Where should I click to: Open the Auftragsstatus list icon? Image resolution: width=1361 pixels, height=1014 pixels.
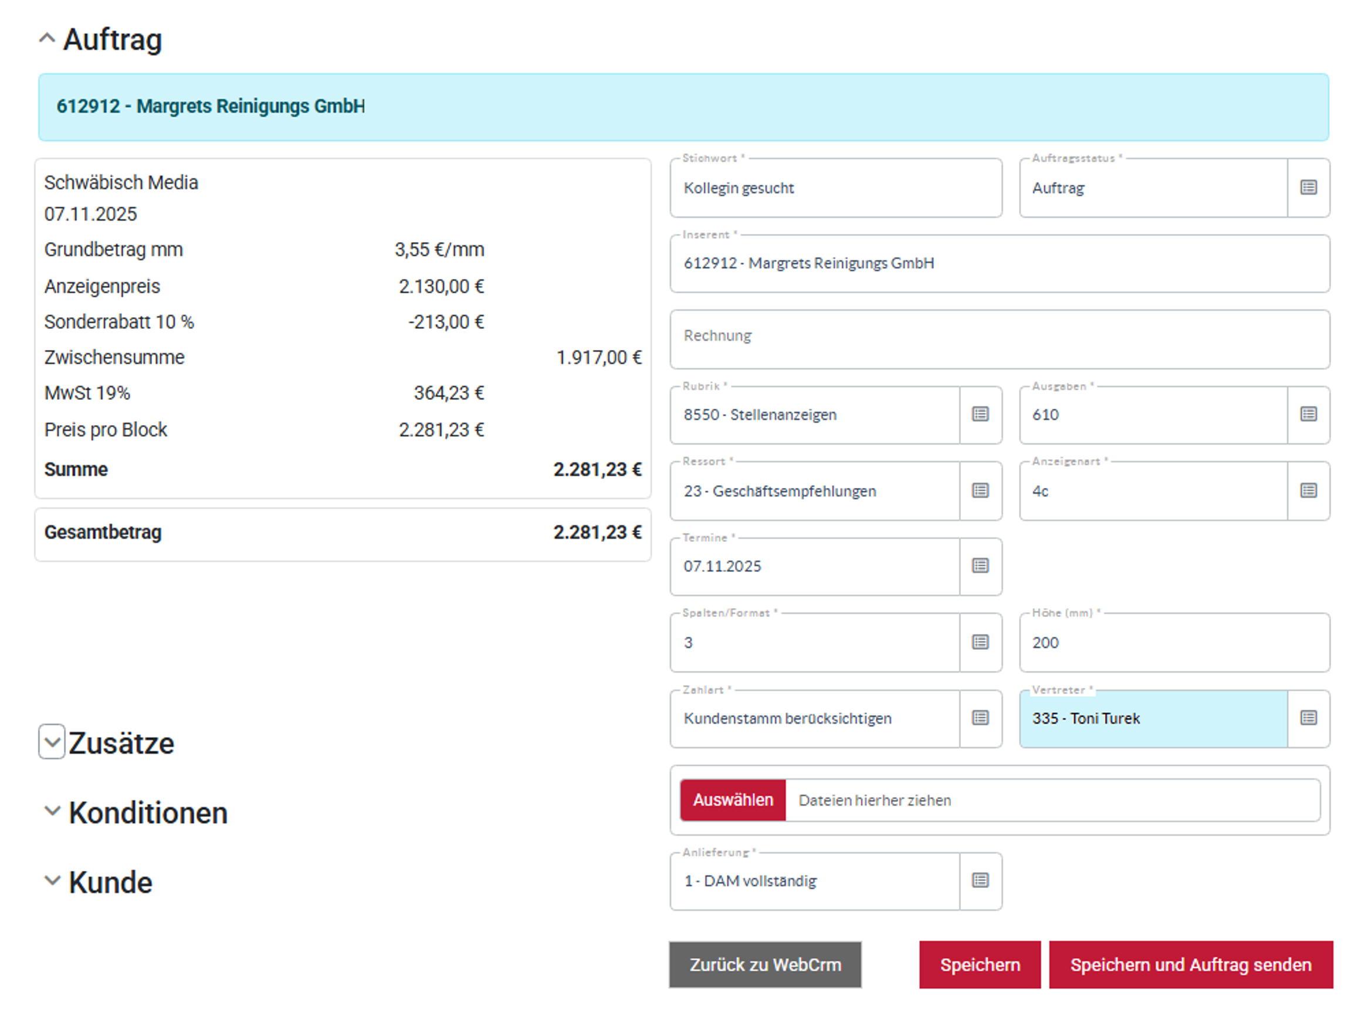(x=1308, y=188)
